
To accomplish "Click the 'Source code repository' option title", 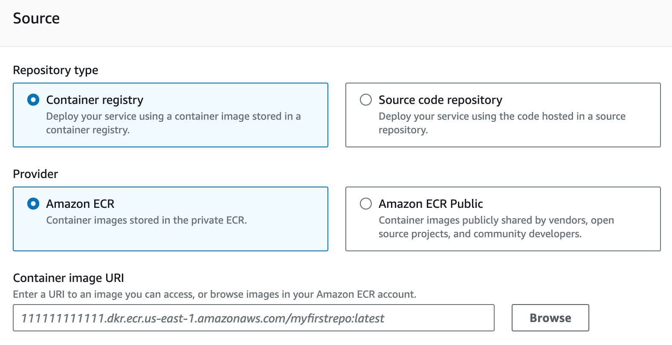I will [440, 100].
